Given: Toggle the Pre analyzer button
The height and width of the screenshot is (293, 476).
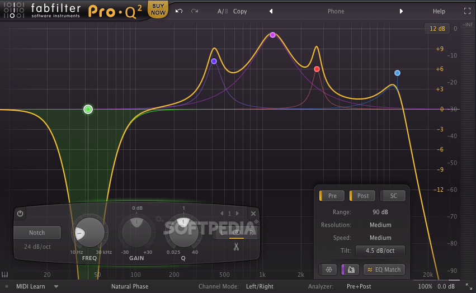Looking at the screenshot, I should 332,196.
